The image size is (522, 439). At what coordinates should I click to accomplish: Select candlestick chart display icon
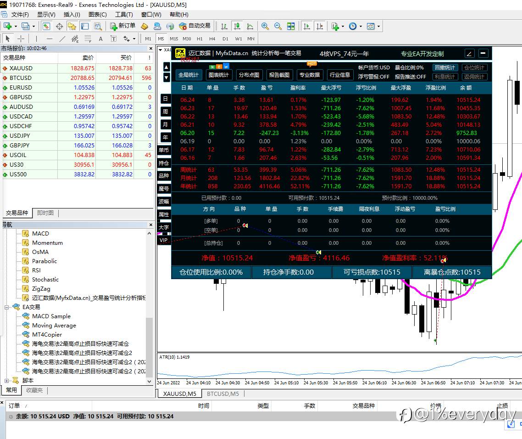coord(237,26)
